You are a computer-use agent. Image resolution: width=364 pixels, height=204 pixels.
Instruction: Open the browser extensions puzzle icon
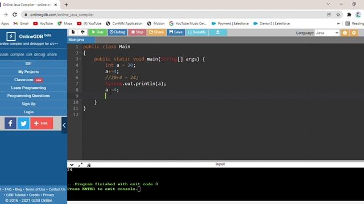click(349, 15)
